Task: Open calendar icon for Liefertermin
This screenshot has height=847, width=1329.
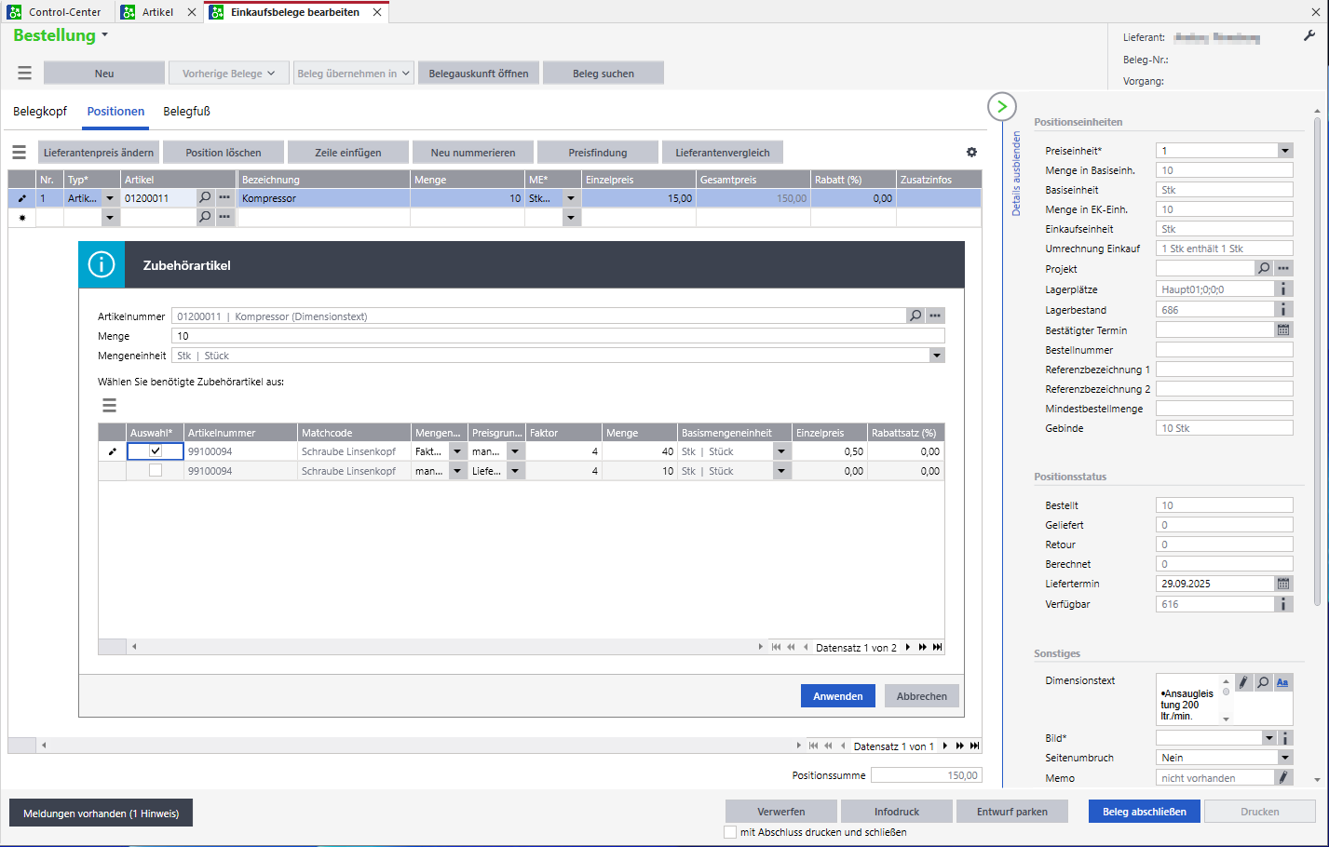Action: (x=1283, y=584)
